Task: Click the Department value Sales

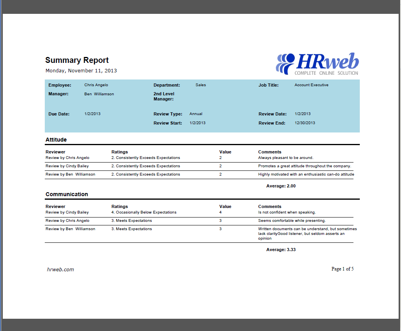Action: [200, 85]
